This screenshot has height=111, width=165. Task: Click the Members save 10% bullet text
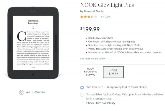[125, 52]
